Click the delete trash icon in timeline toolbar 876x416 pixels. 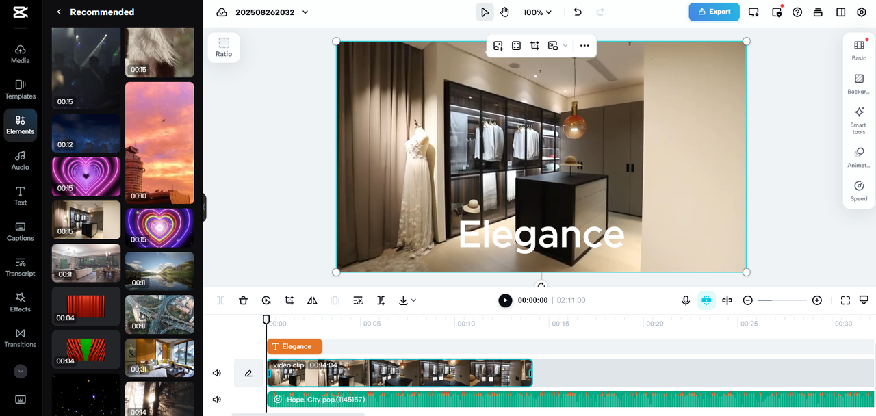pos(243,300)
